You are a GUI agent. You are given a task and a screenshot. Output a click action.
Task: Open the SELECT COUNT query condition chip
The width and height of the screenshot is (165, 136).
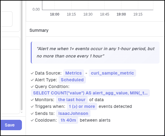coord(90,93)
